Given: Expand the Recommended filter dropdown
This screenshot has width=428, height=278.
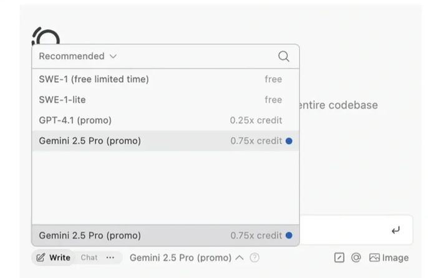Looking at the screenshot, I should (x=77, y=56).
